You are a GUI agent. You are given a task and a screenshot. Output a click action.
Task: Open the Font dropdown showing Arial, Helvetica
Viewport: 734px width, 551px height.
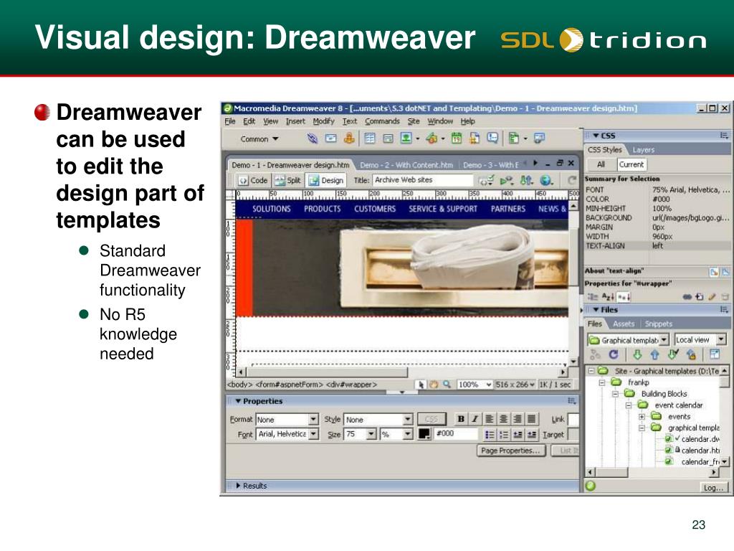coord(287,434)
